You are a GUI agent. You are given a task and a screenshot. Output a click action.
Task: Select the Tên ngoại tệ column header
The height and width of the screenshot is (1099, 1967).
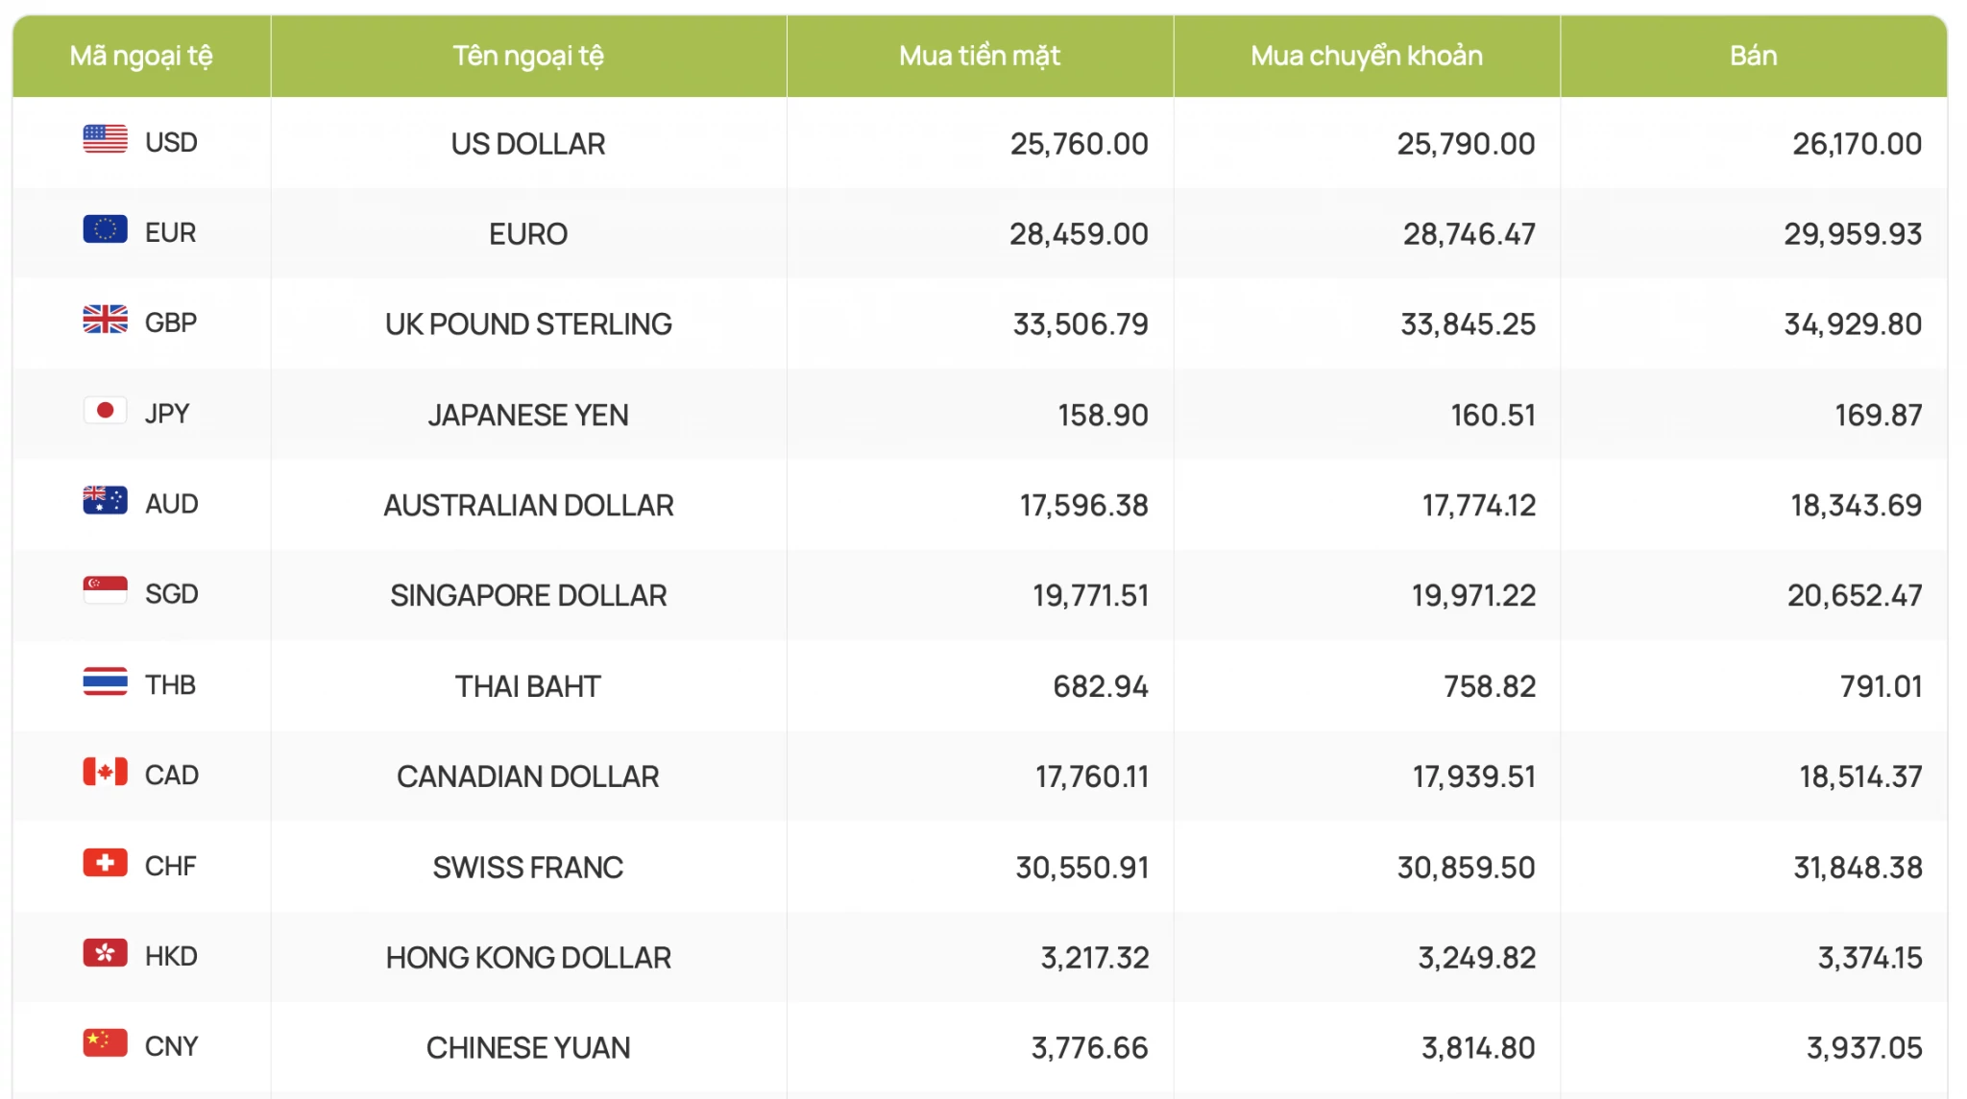pos(528,56)
